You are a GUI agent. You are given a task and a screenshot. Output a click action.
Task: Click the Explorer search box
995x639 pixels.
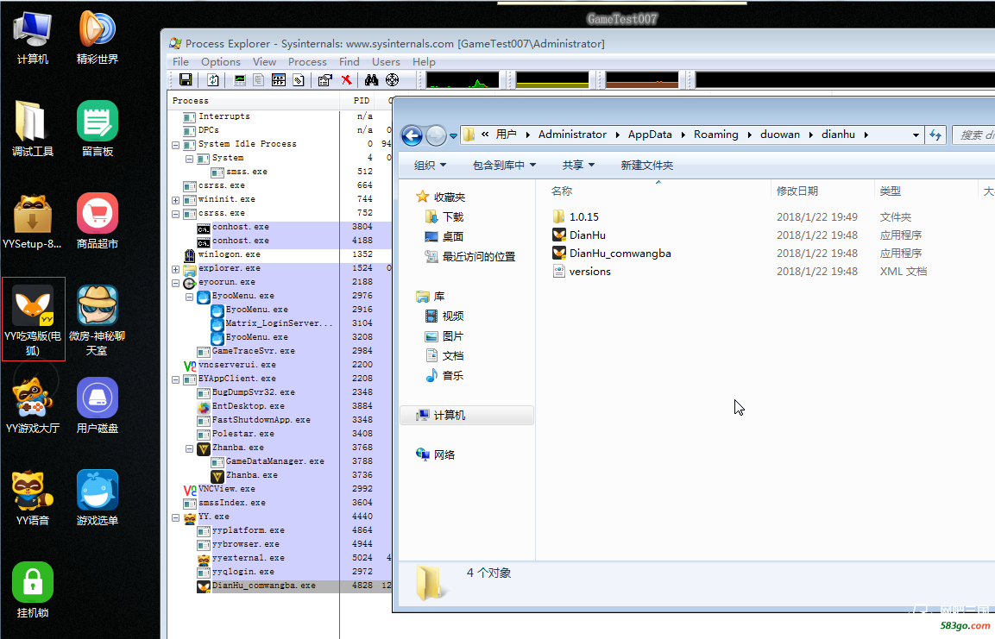(x=974, y=135)
